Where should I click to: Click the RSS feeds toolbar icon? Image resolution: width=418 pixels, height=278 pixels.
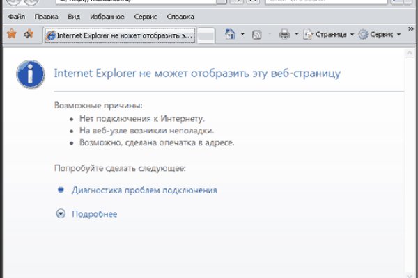pyautogui.click(x=256, y=33)
